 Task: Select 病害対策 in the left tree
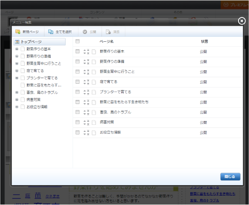pyautogui.click(x=33, y=100)
